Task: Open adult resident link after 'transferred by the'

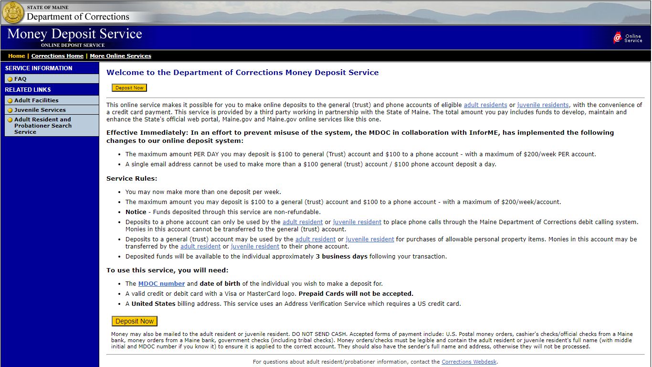Action: (x=200, y=247)
